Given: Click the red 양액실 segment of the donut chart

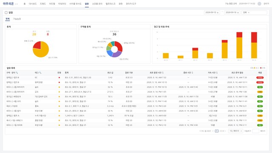Looking at the screenshot, I should coord(119,46).
